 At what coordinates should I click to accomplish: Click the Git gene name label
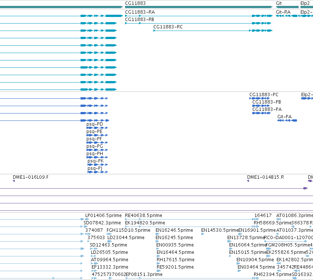point(279,3)
